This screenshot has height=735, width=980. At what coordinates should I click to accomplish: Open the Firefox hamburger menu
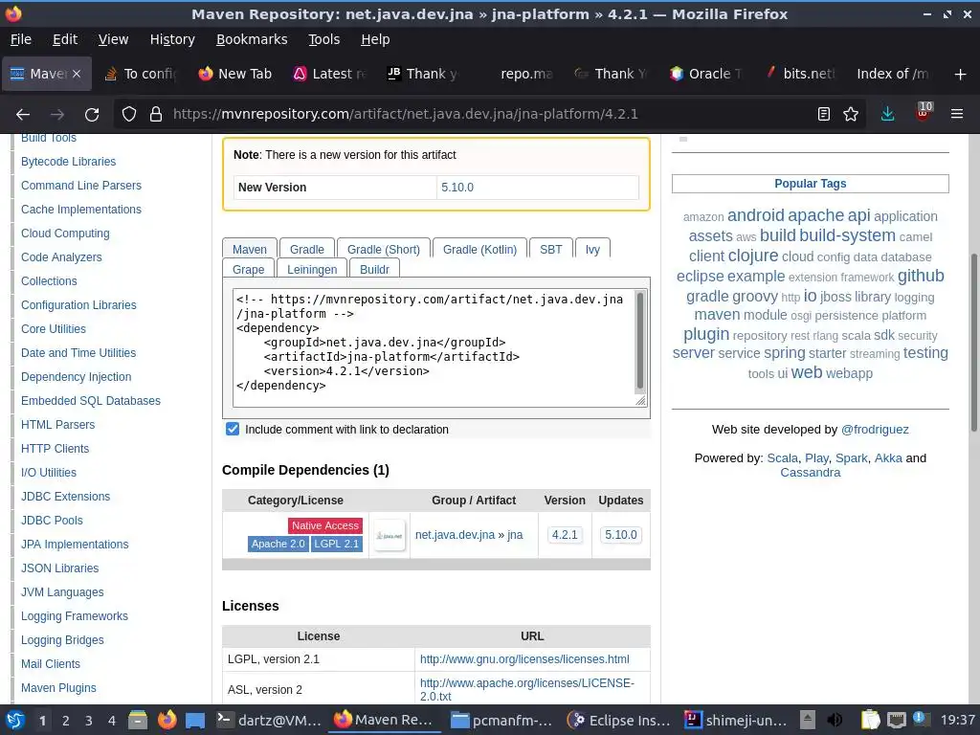tap(957, 115)
